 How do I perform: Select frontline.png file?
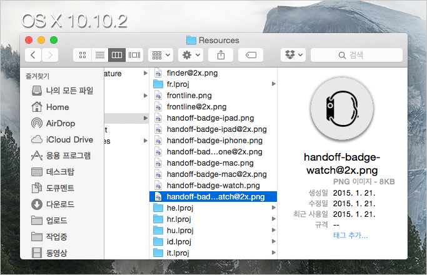[213, 96]
